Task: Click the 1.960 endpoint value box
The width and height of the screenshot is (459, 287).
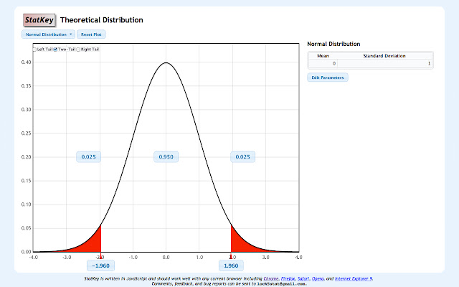Action: tap(231, 265)
